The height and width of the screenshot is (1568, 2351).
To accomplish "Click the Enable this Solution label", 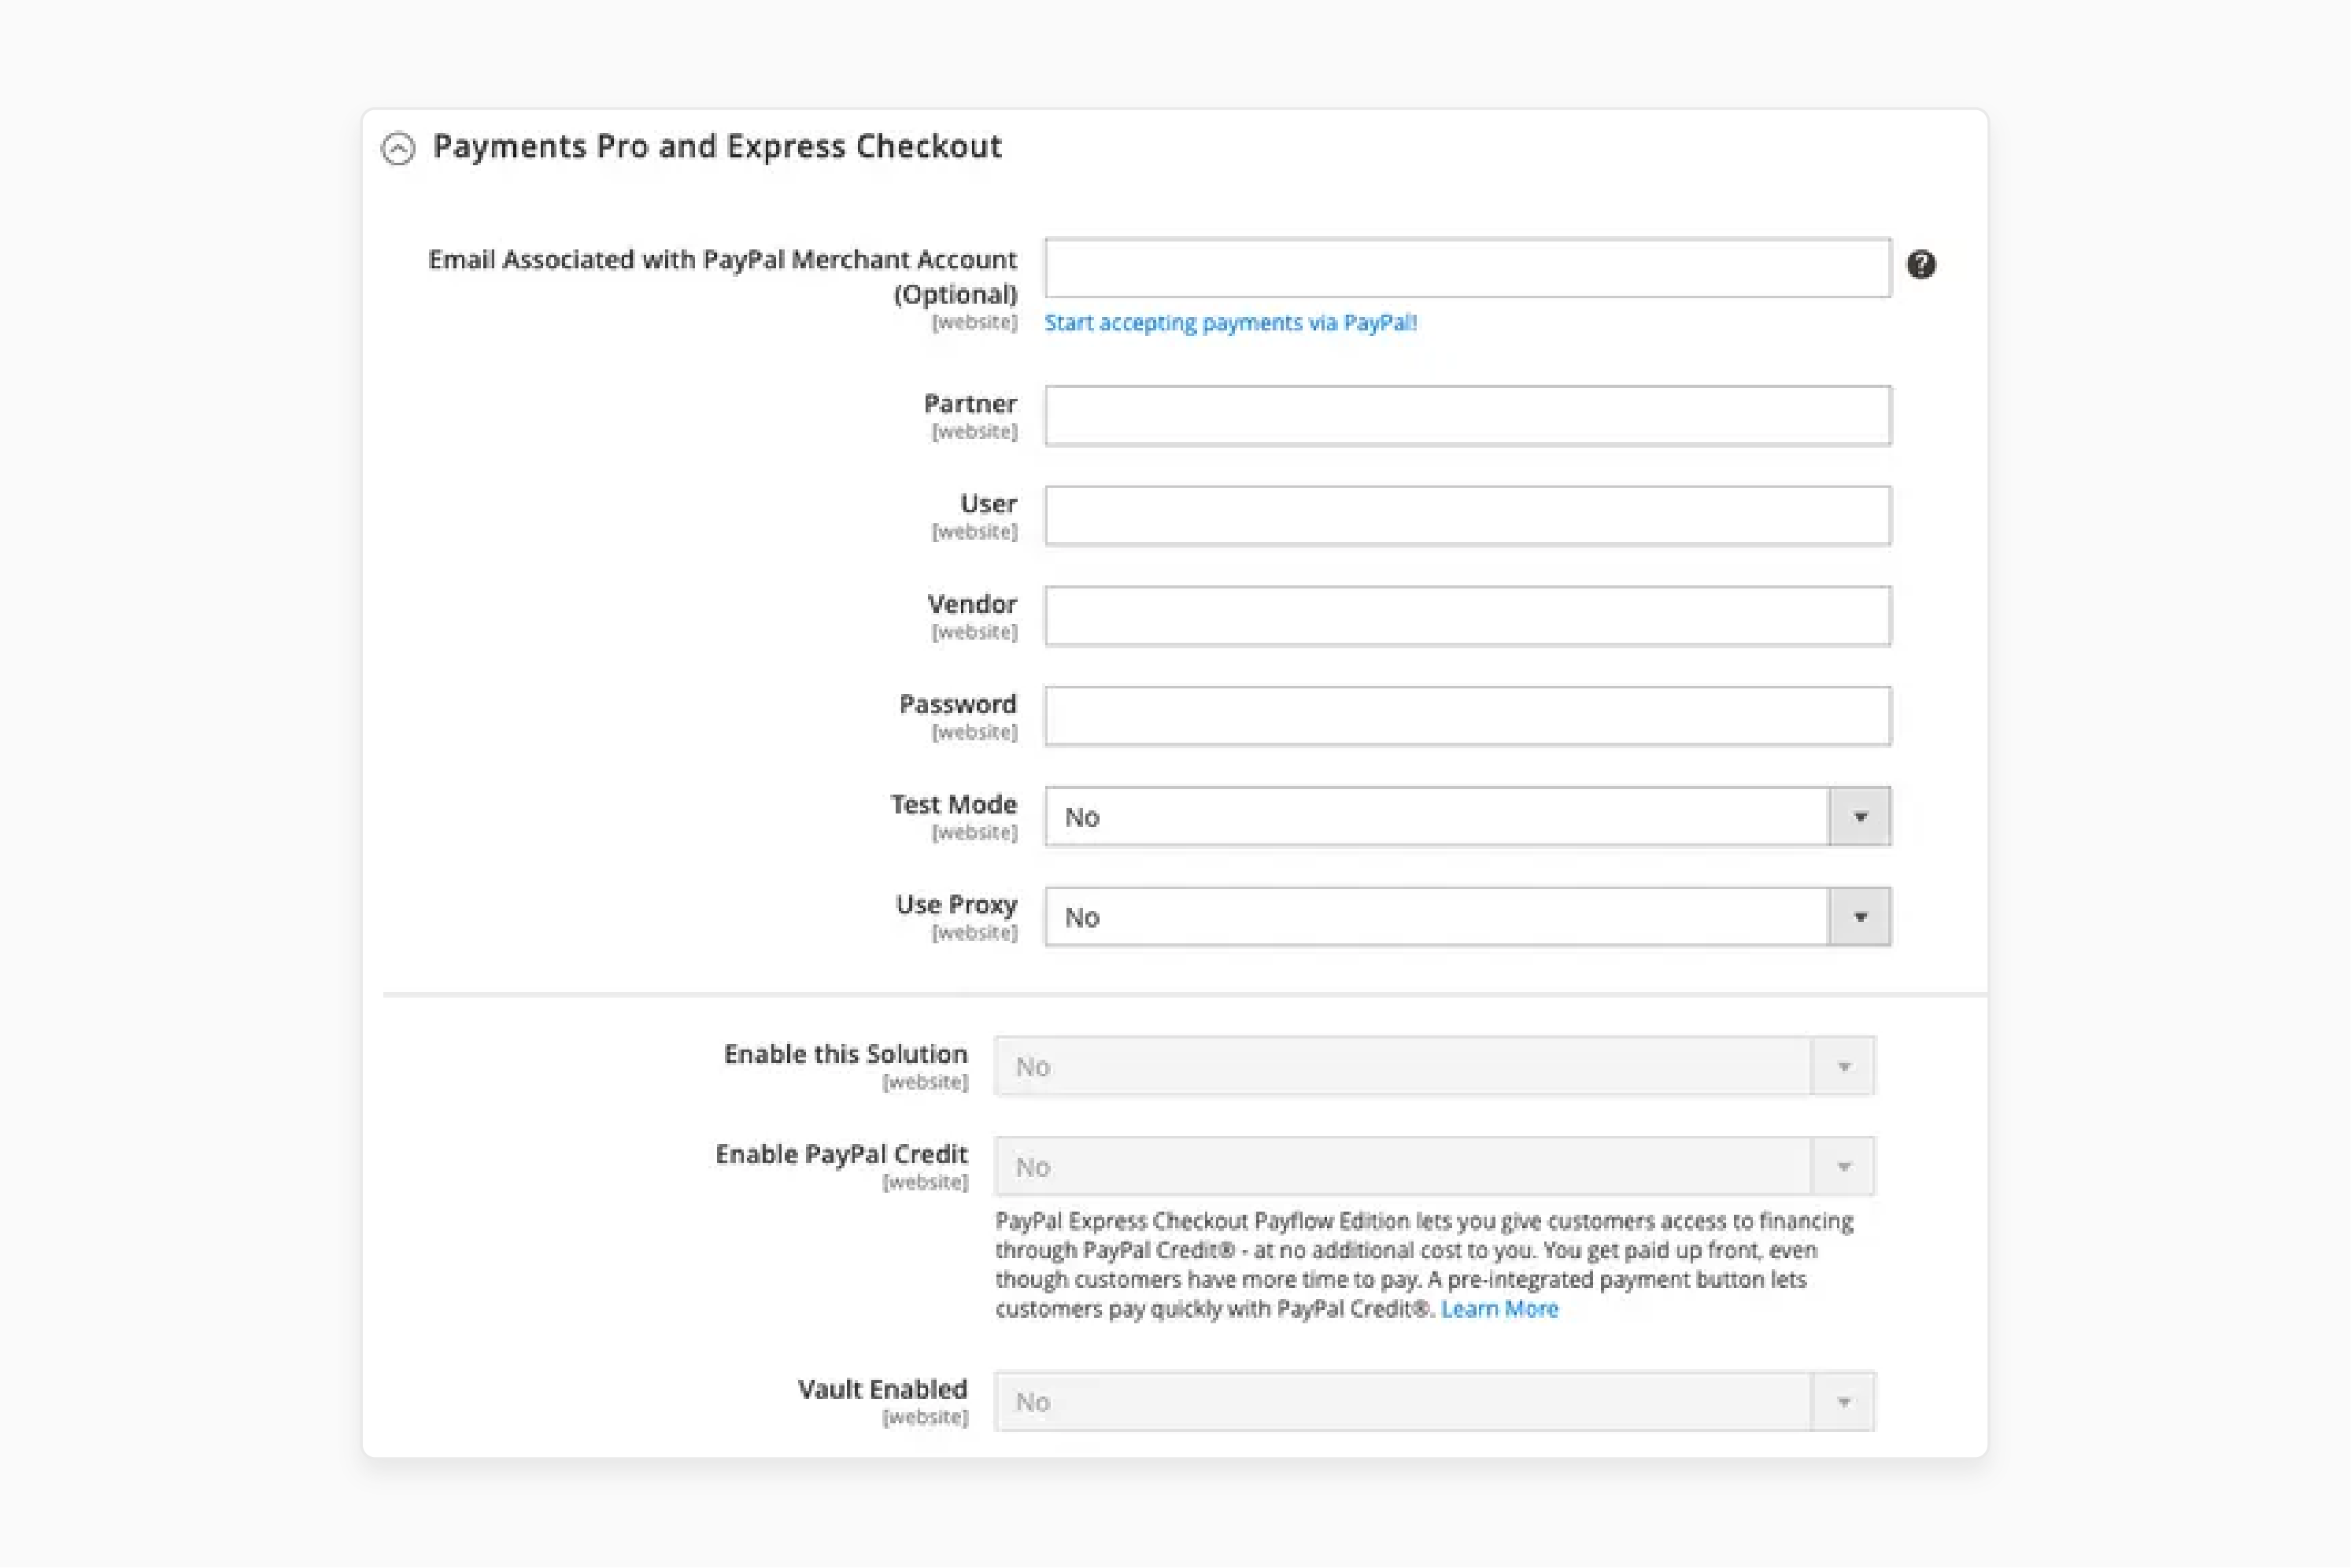I will tap(845, 1054).
